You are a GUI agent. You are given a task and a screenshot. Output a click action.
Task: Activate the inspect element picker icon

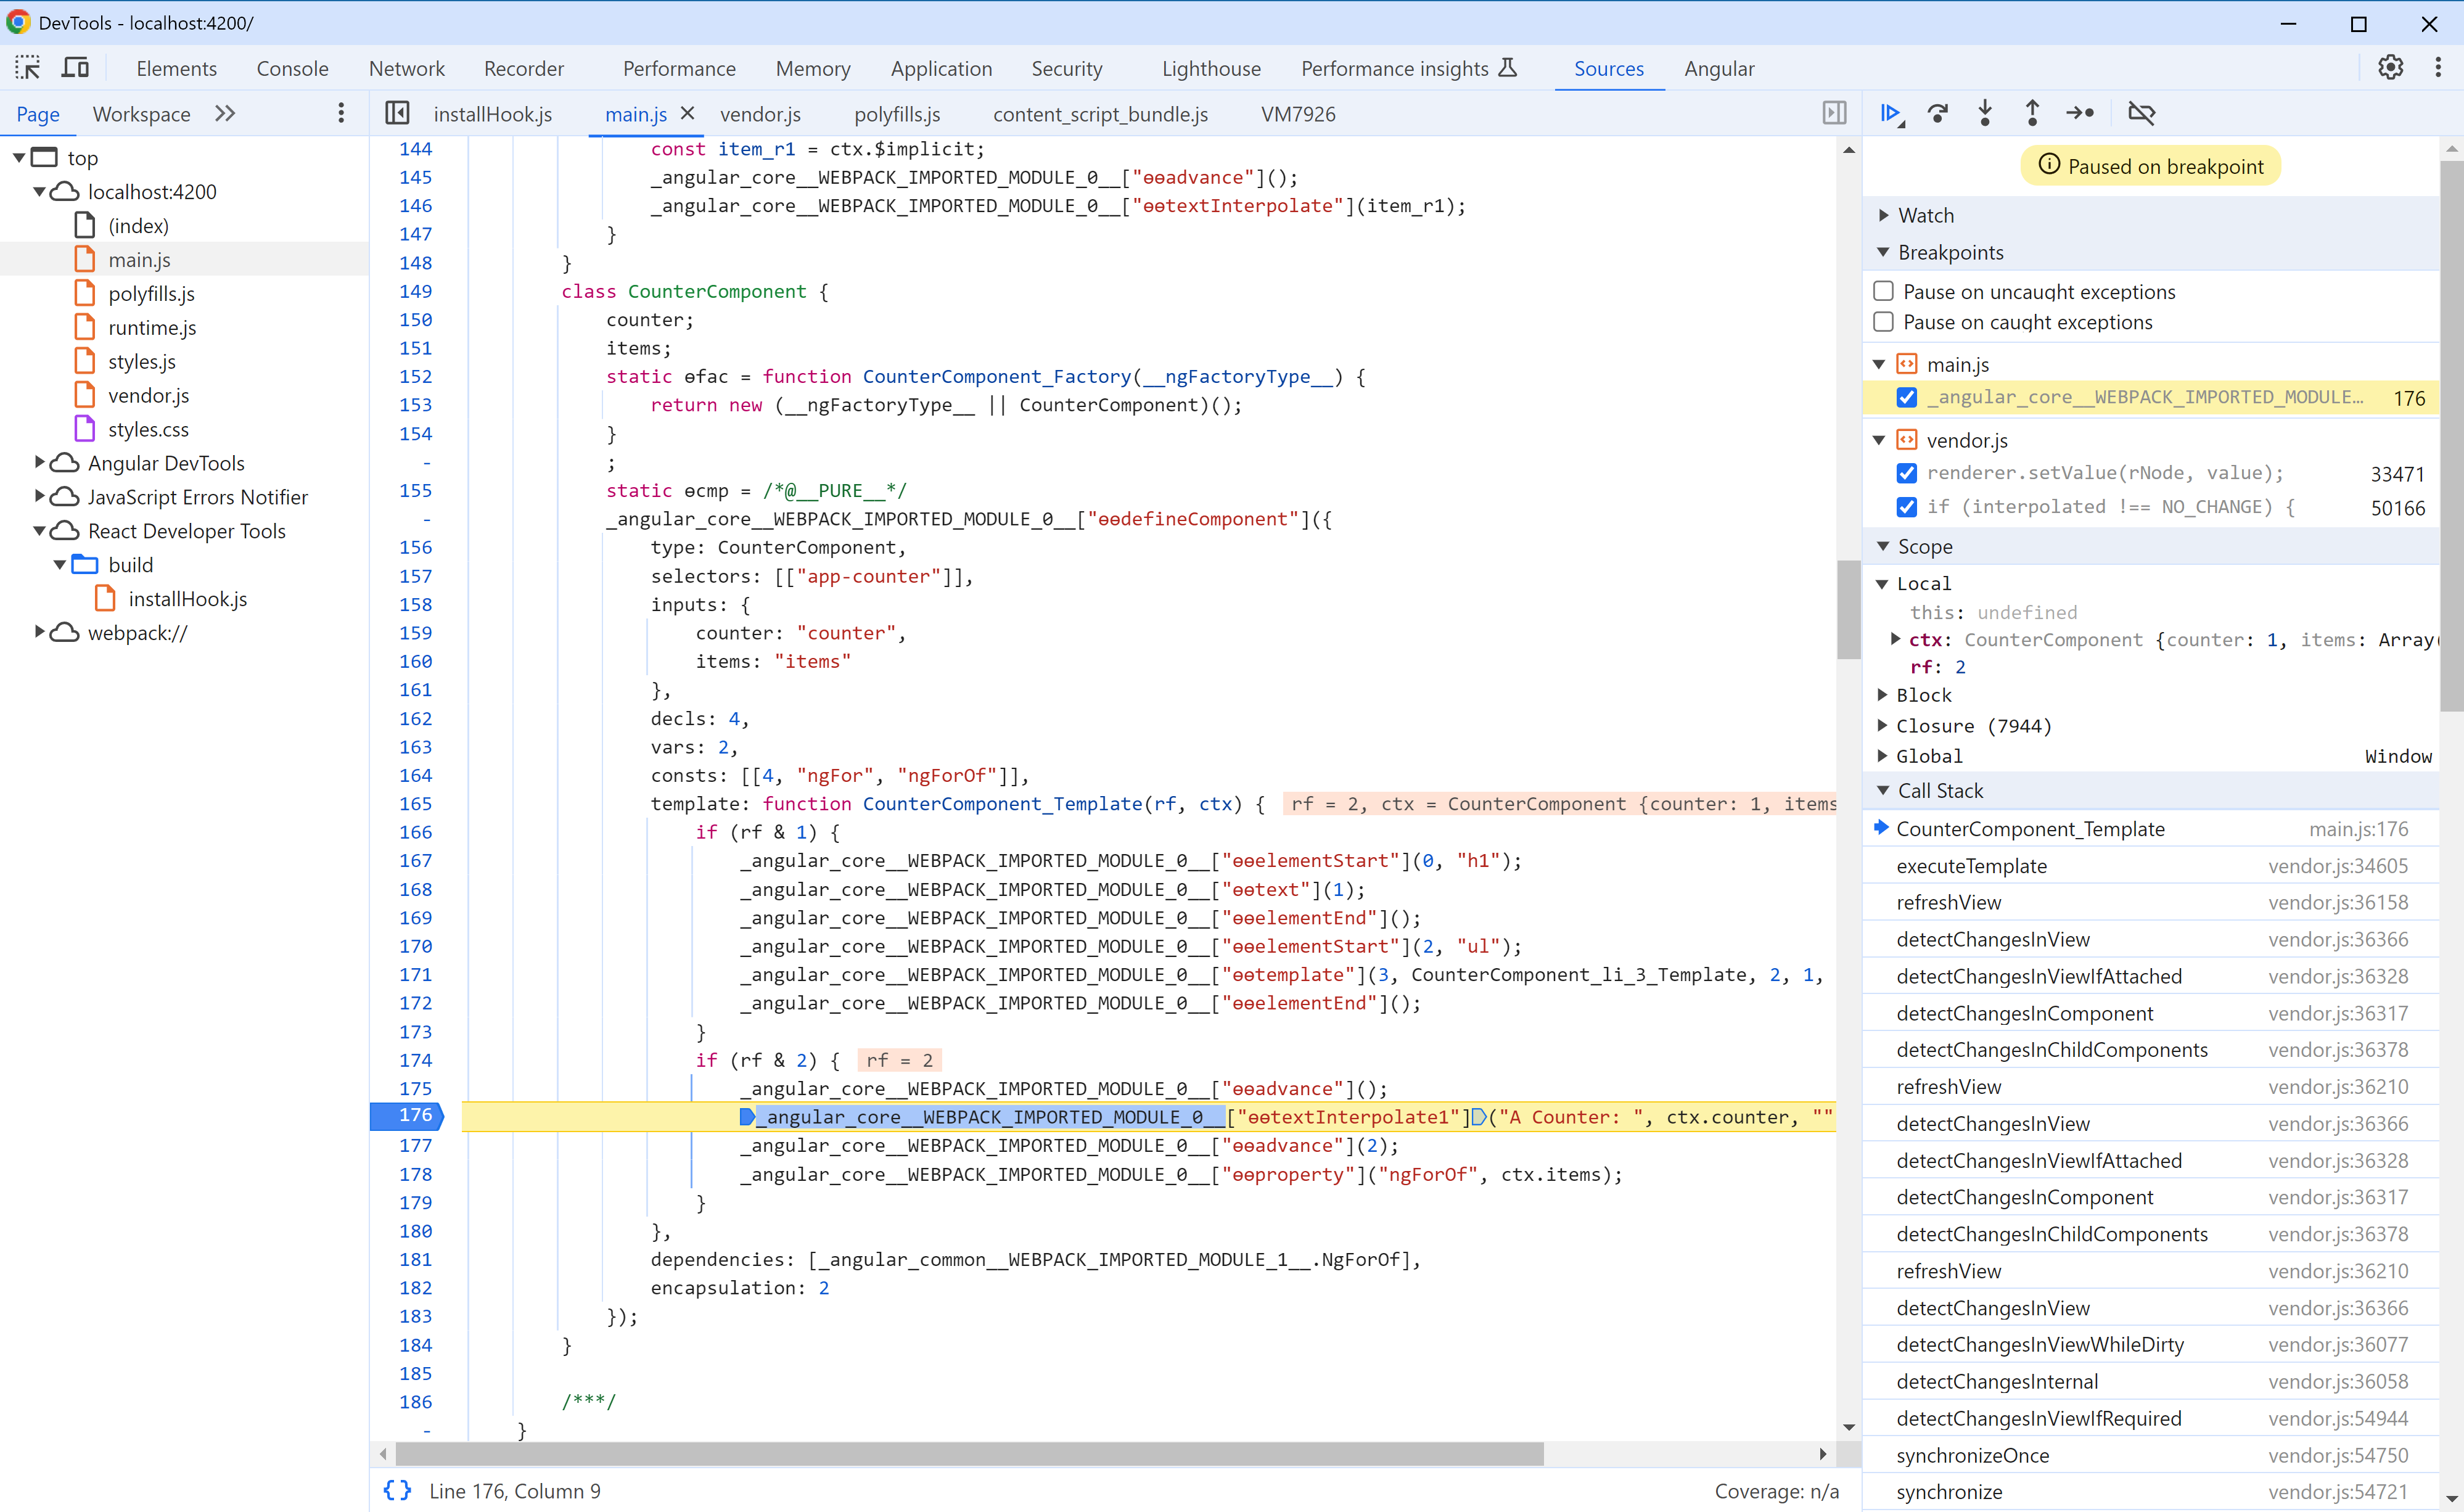[27, 68]
